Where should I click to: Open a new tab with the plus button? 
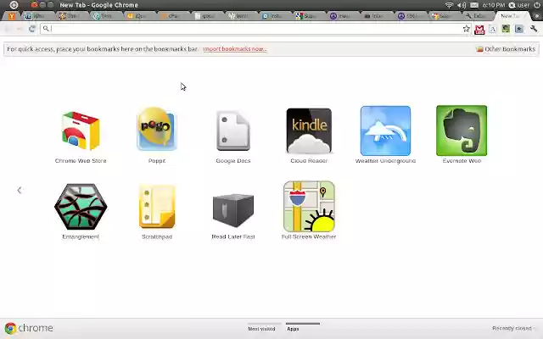pos(537,16)
